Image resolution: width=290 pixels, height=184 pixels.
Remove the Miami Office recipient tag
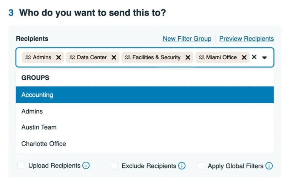(244, 57)
